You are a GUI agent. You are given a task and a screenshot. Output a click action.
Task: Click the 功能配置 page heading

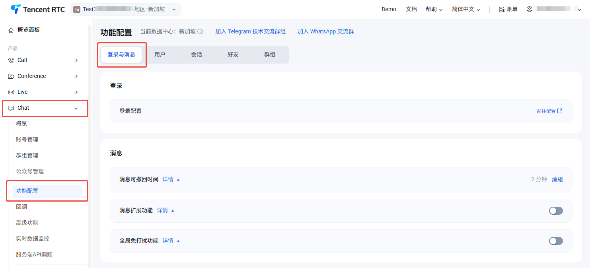[x=116, y=33]
